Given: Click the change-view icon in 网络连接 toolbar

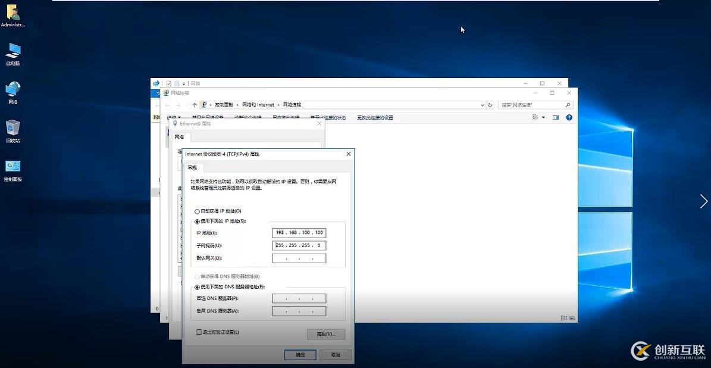Looking at the screenshot, I should click(x=535, y=117).
